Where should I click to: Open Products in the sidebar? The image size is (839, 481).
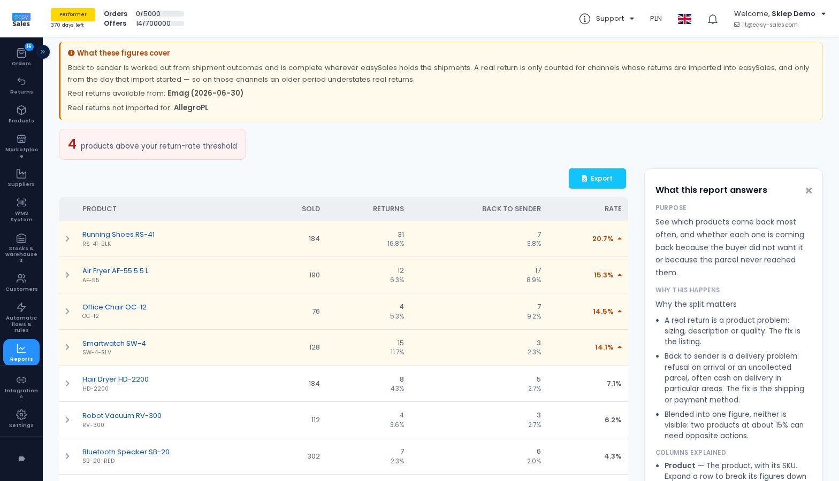[21, 114]
